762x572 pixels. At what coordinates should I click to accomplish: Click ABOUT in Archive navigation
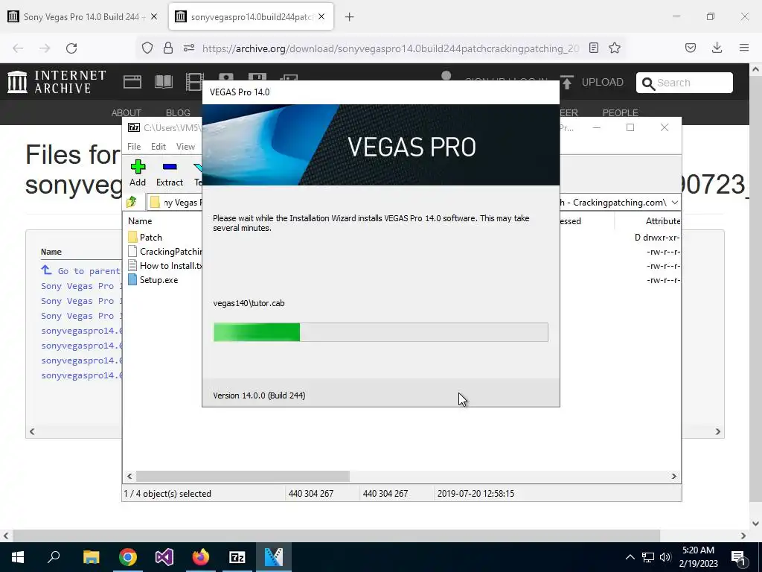coord(126,113)
